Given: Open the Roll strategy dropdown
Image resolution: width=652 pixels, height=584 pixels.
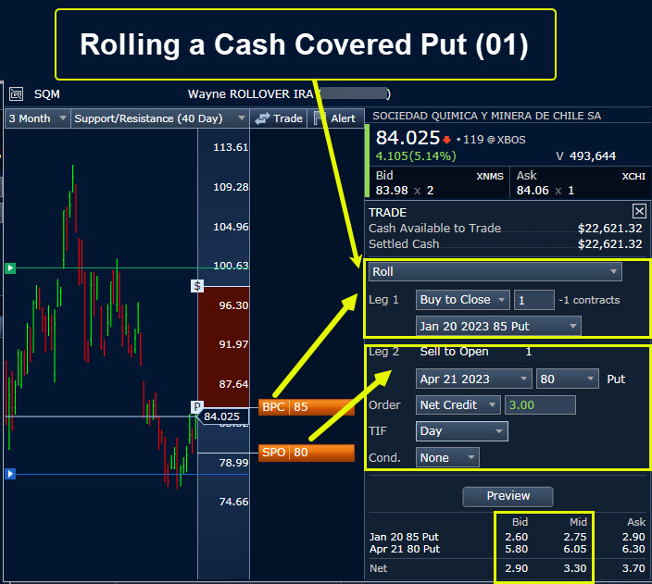Looking at the screenshot, I should pos(495,272).
